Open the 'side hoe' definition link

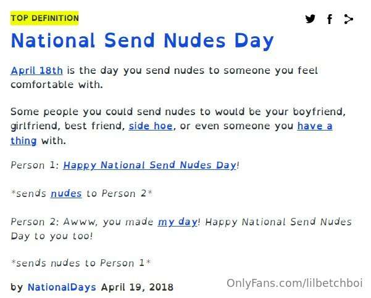point(151,126)
